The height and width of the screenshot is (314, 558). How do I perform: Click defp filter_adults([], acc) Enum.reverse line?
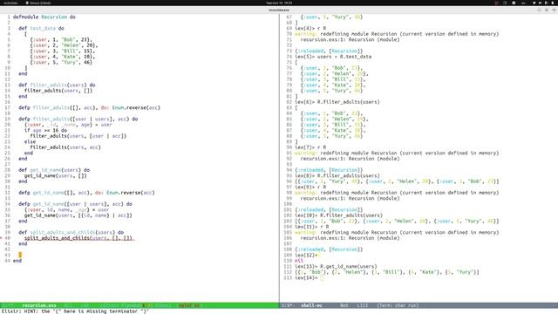click(89, 107)
